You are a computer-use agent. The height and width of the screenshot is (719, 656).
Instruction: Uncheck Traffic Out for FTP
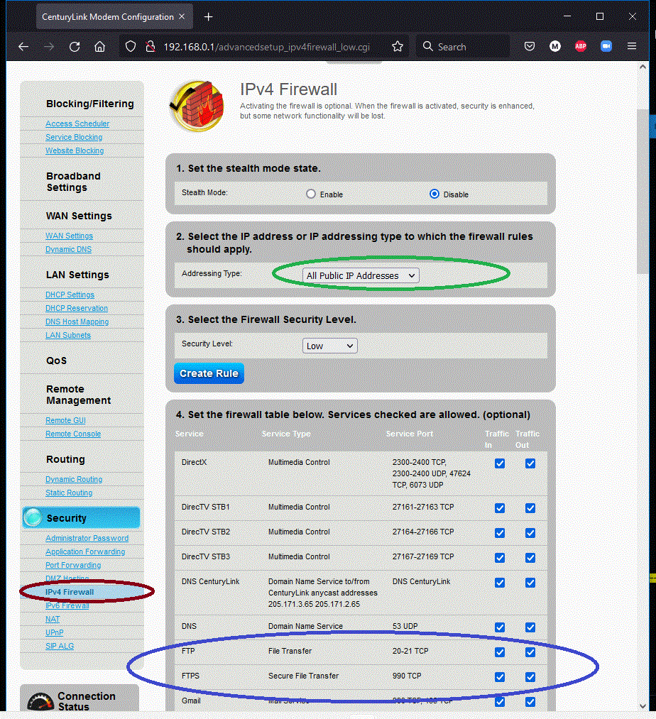click(530, 652)
